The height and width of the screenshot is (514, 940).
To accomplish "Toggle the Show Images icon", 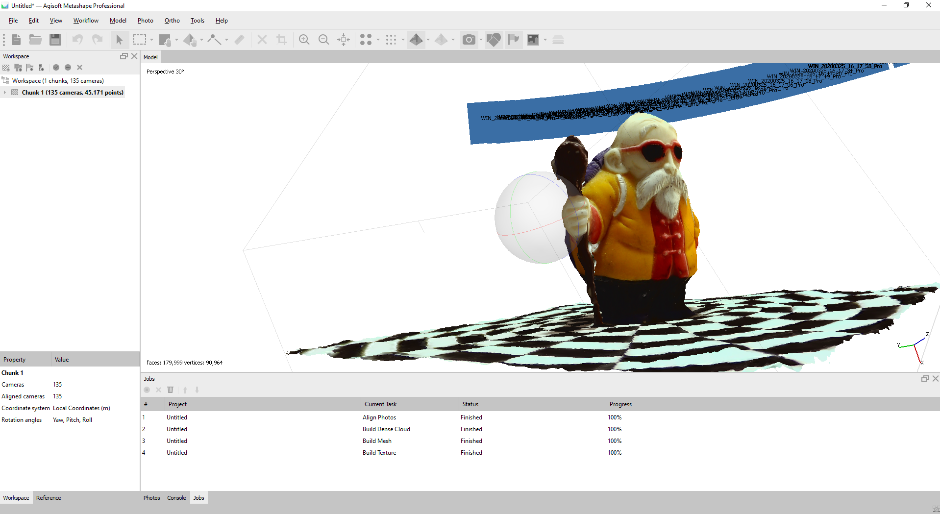I will pyautogui.click(x=533, y=40).
